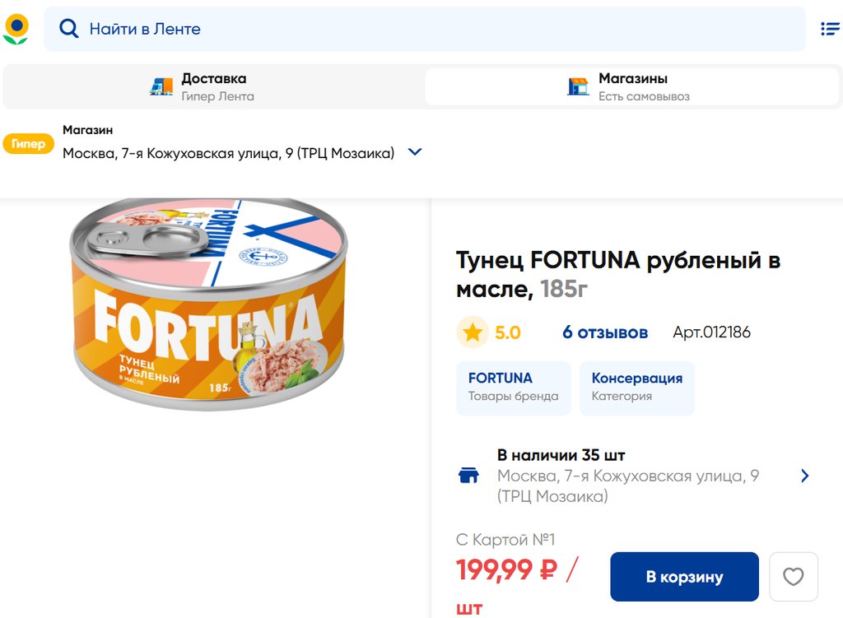The width and height of the screenshot is (843, 618).
Task: Switch to the Доставка tab
Action: point(214,86)
